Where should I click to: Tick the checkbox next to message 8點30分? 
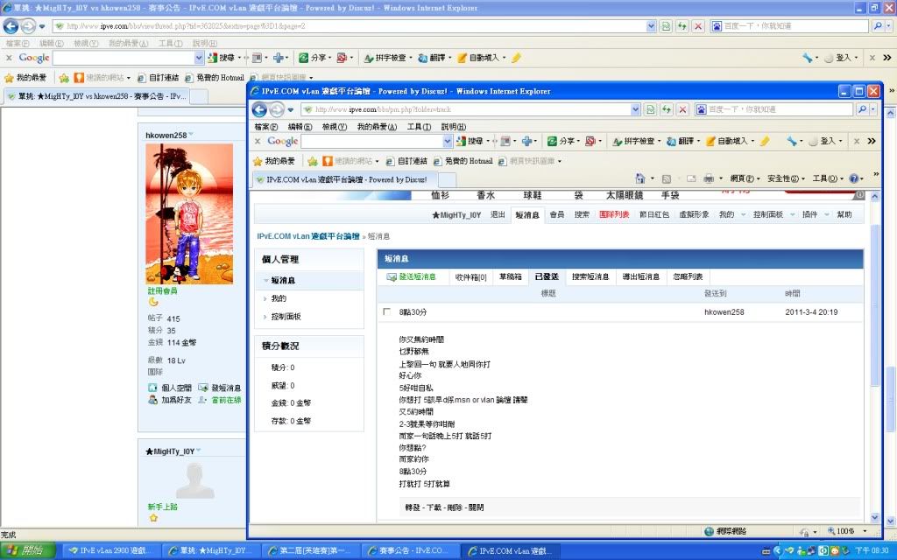tap(387, 312)
